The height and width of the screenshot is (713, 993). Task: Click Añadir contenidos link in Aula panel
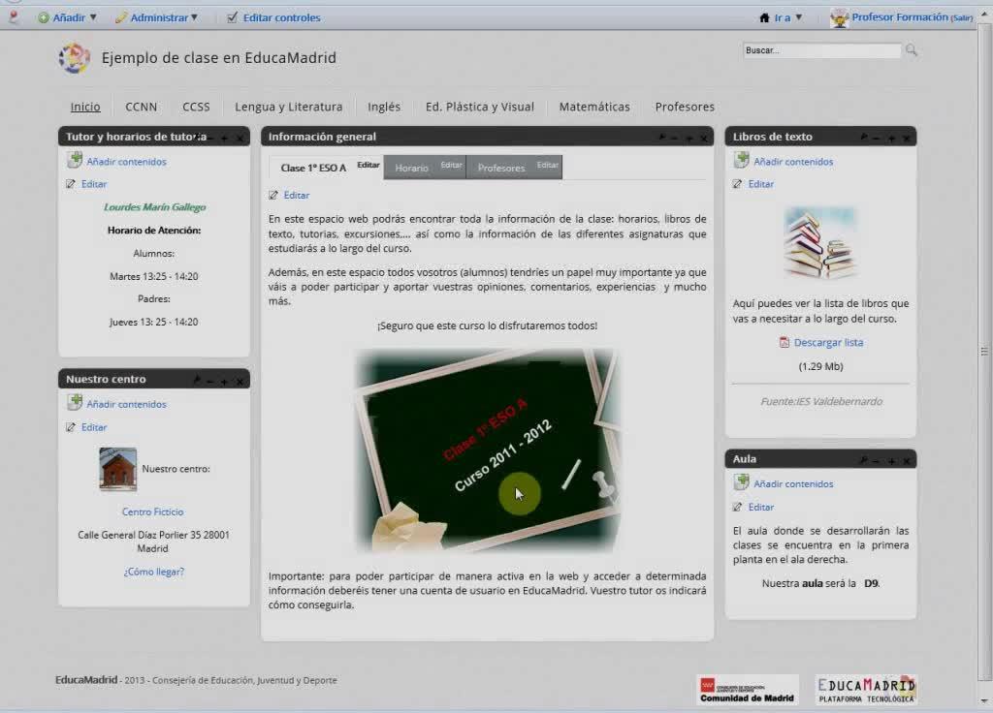793,484
